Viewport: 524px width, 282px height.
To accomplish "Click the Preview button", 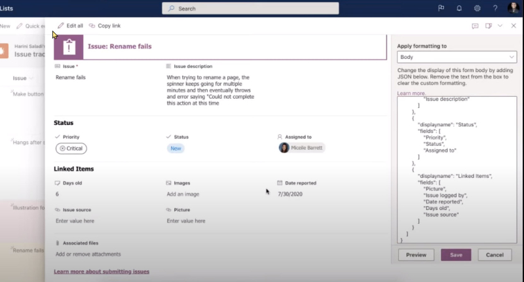I will tap(416, 255).
